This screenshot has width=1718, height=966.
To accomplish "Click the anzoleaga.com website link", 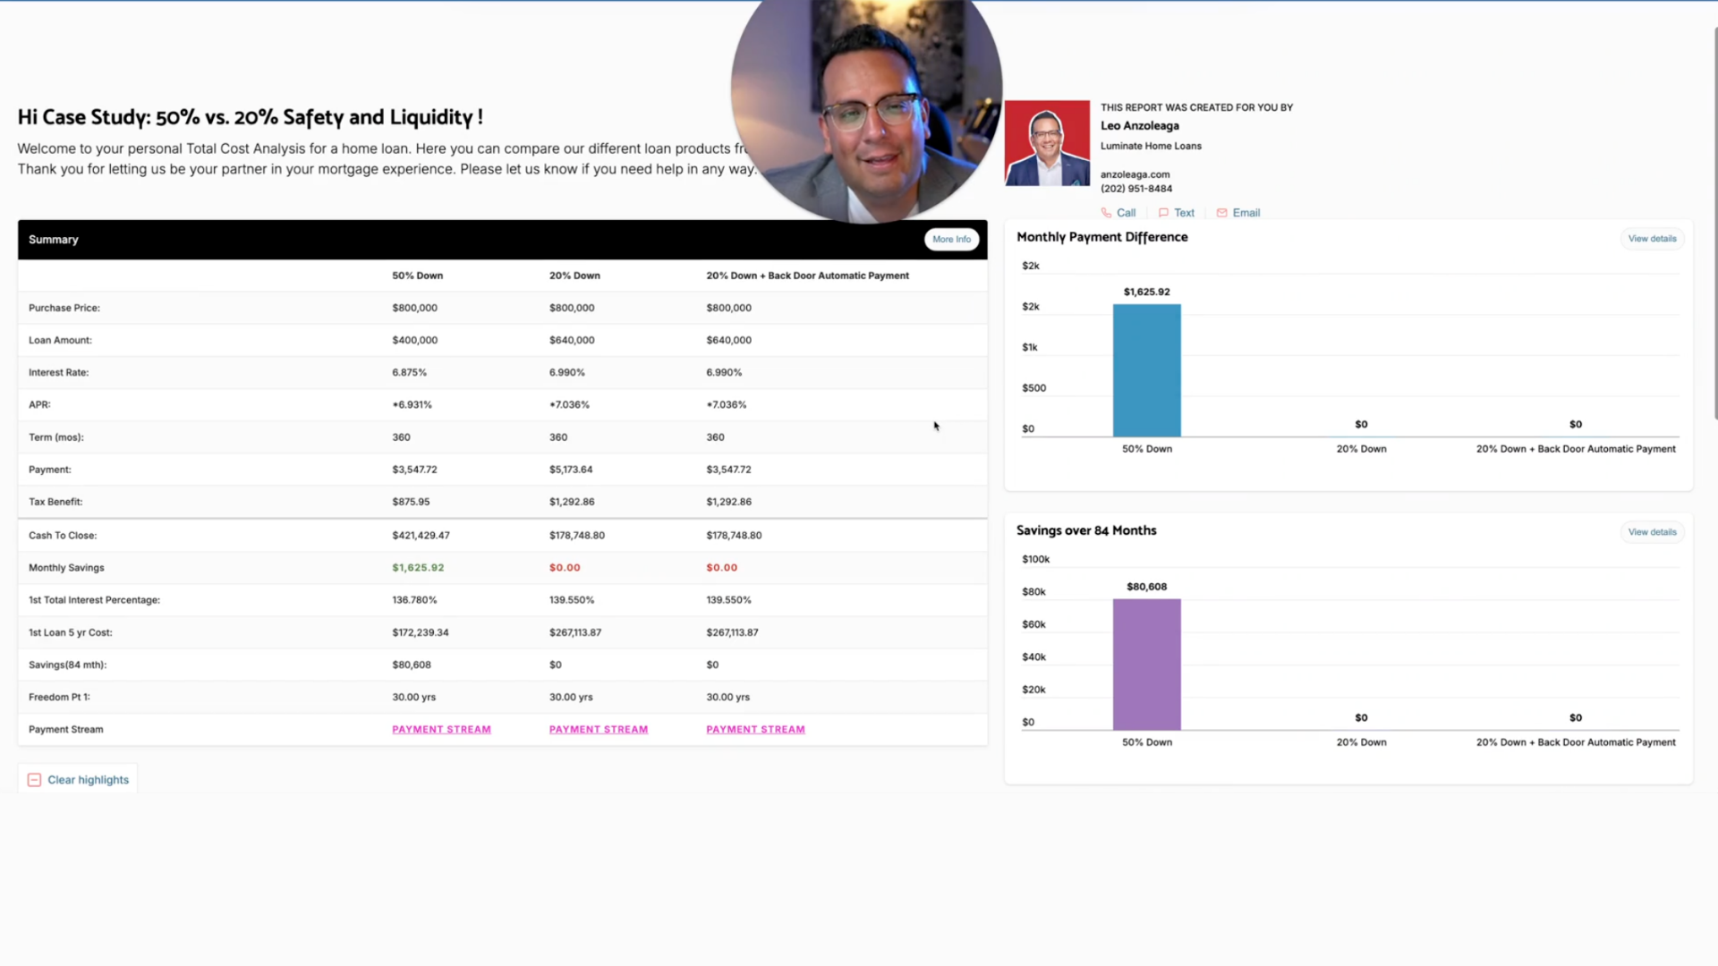I will coord(1135,174).
